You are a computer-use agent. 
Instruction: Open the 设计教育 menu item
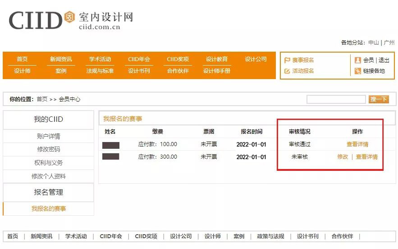tap(216, 59)
